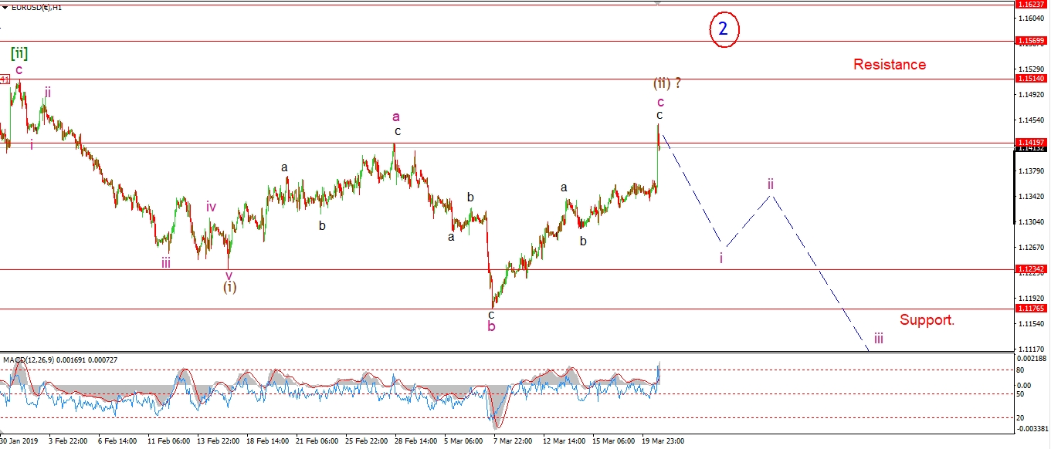The height and width of the screenshot is (449, 1051).
Task: Select the red Support text label
Action: click(x=927, y=319)
